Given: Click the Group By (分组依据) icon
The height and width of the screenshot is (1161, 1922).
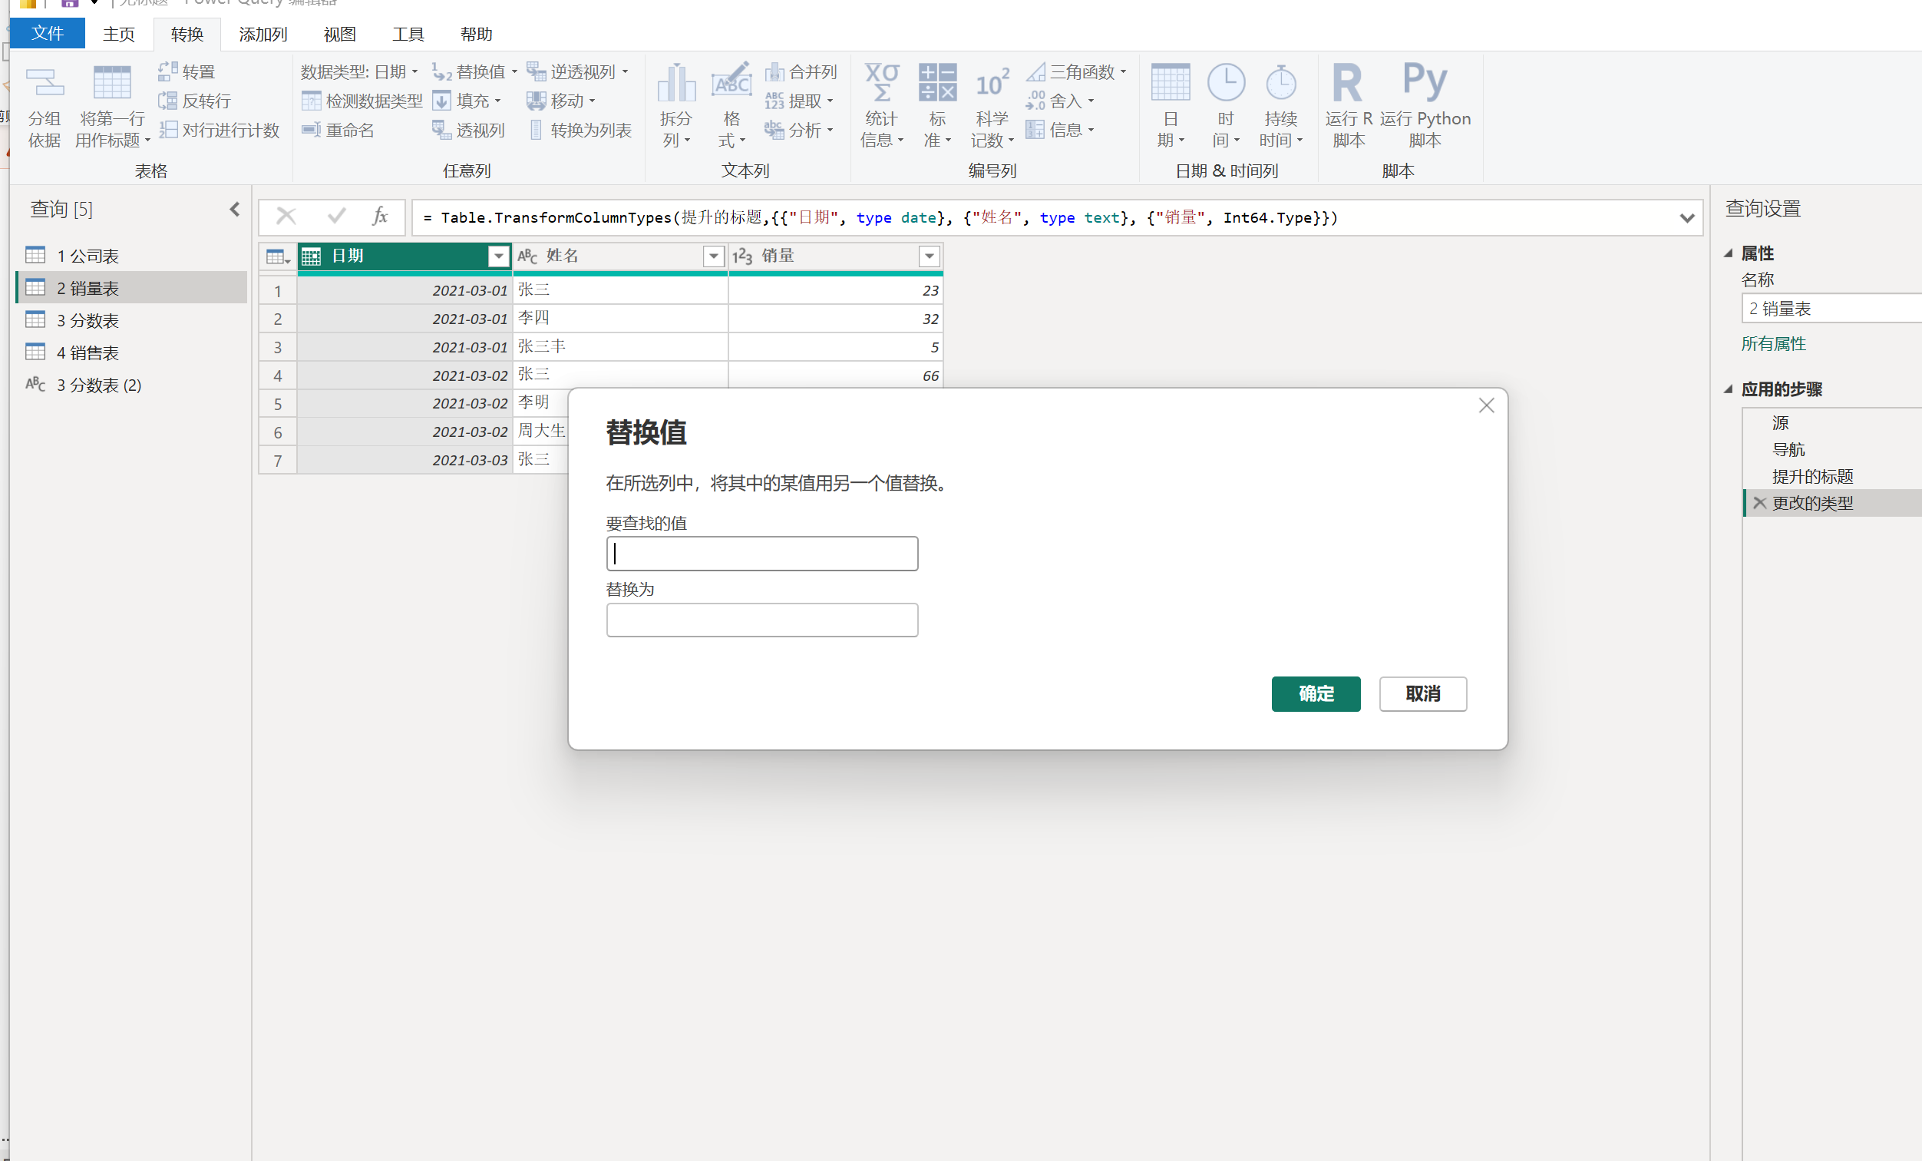Looking at the screenshot, I should coord(45,84).
